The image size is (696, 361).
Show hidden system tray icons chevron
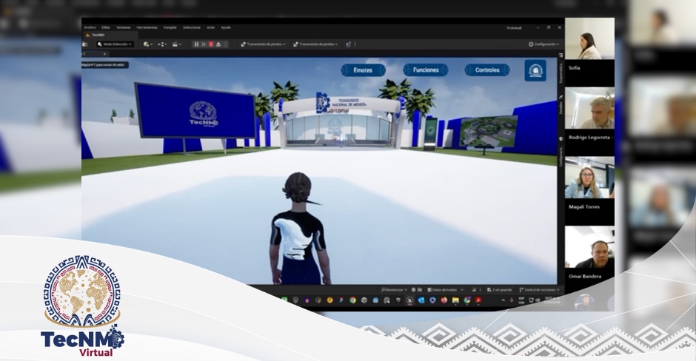503,300
